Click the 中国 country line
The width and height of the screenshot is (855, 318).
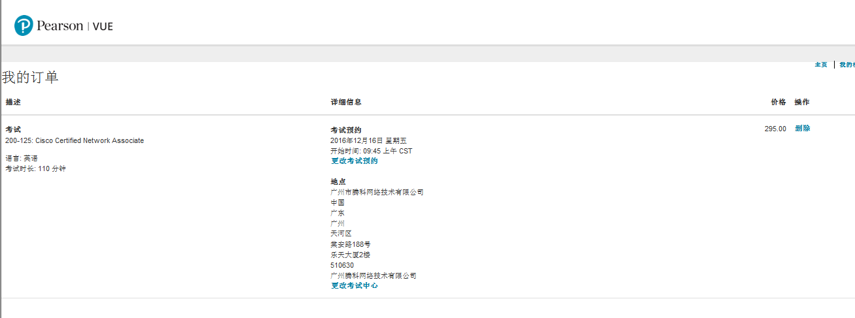point(338,202)
